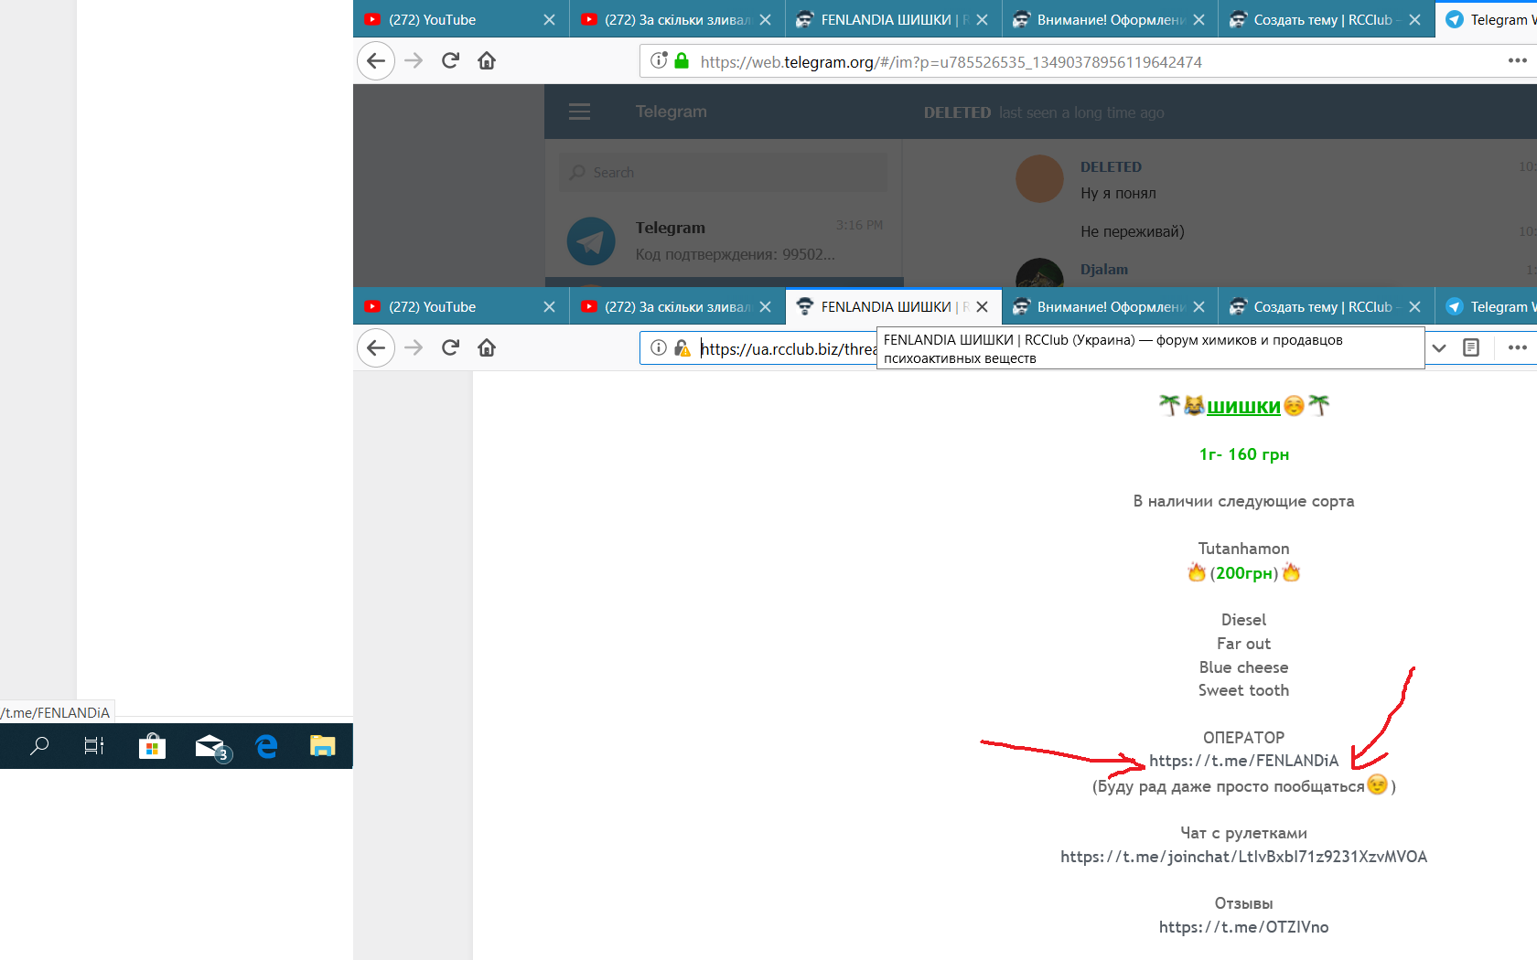Click the Djalam sender name in chat
This screenshot has height=960, width=1537.
click(x=1104, y=270)
